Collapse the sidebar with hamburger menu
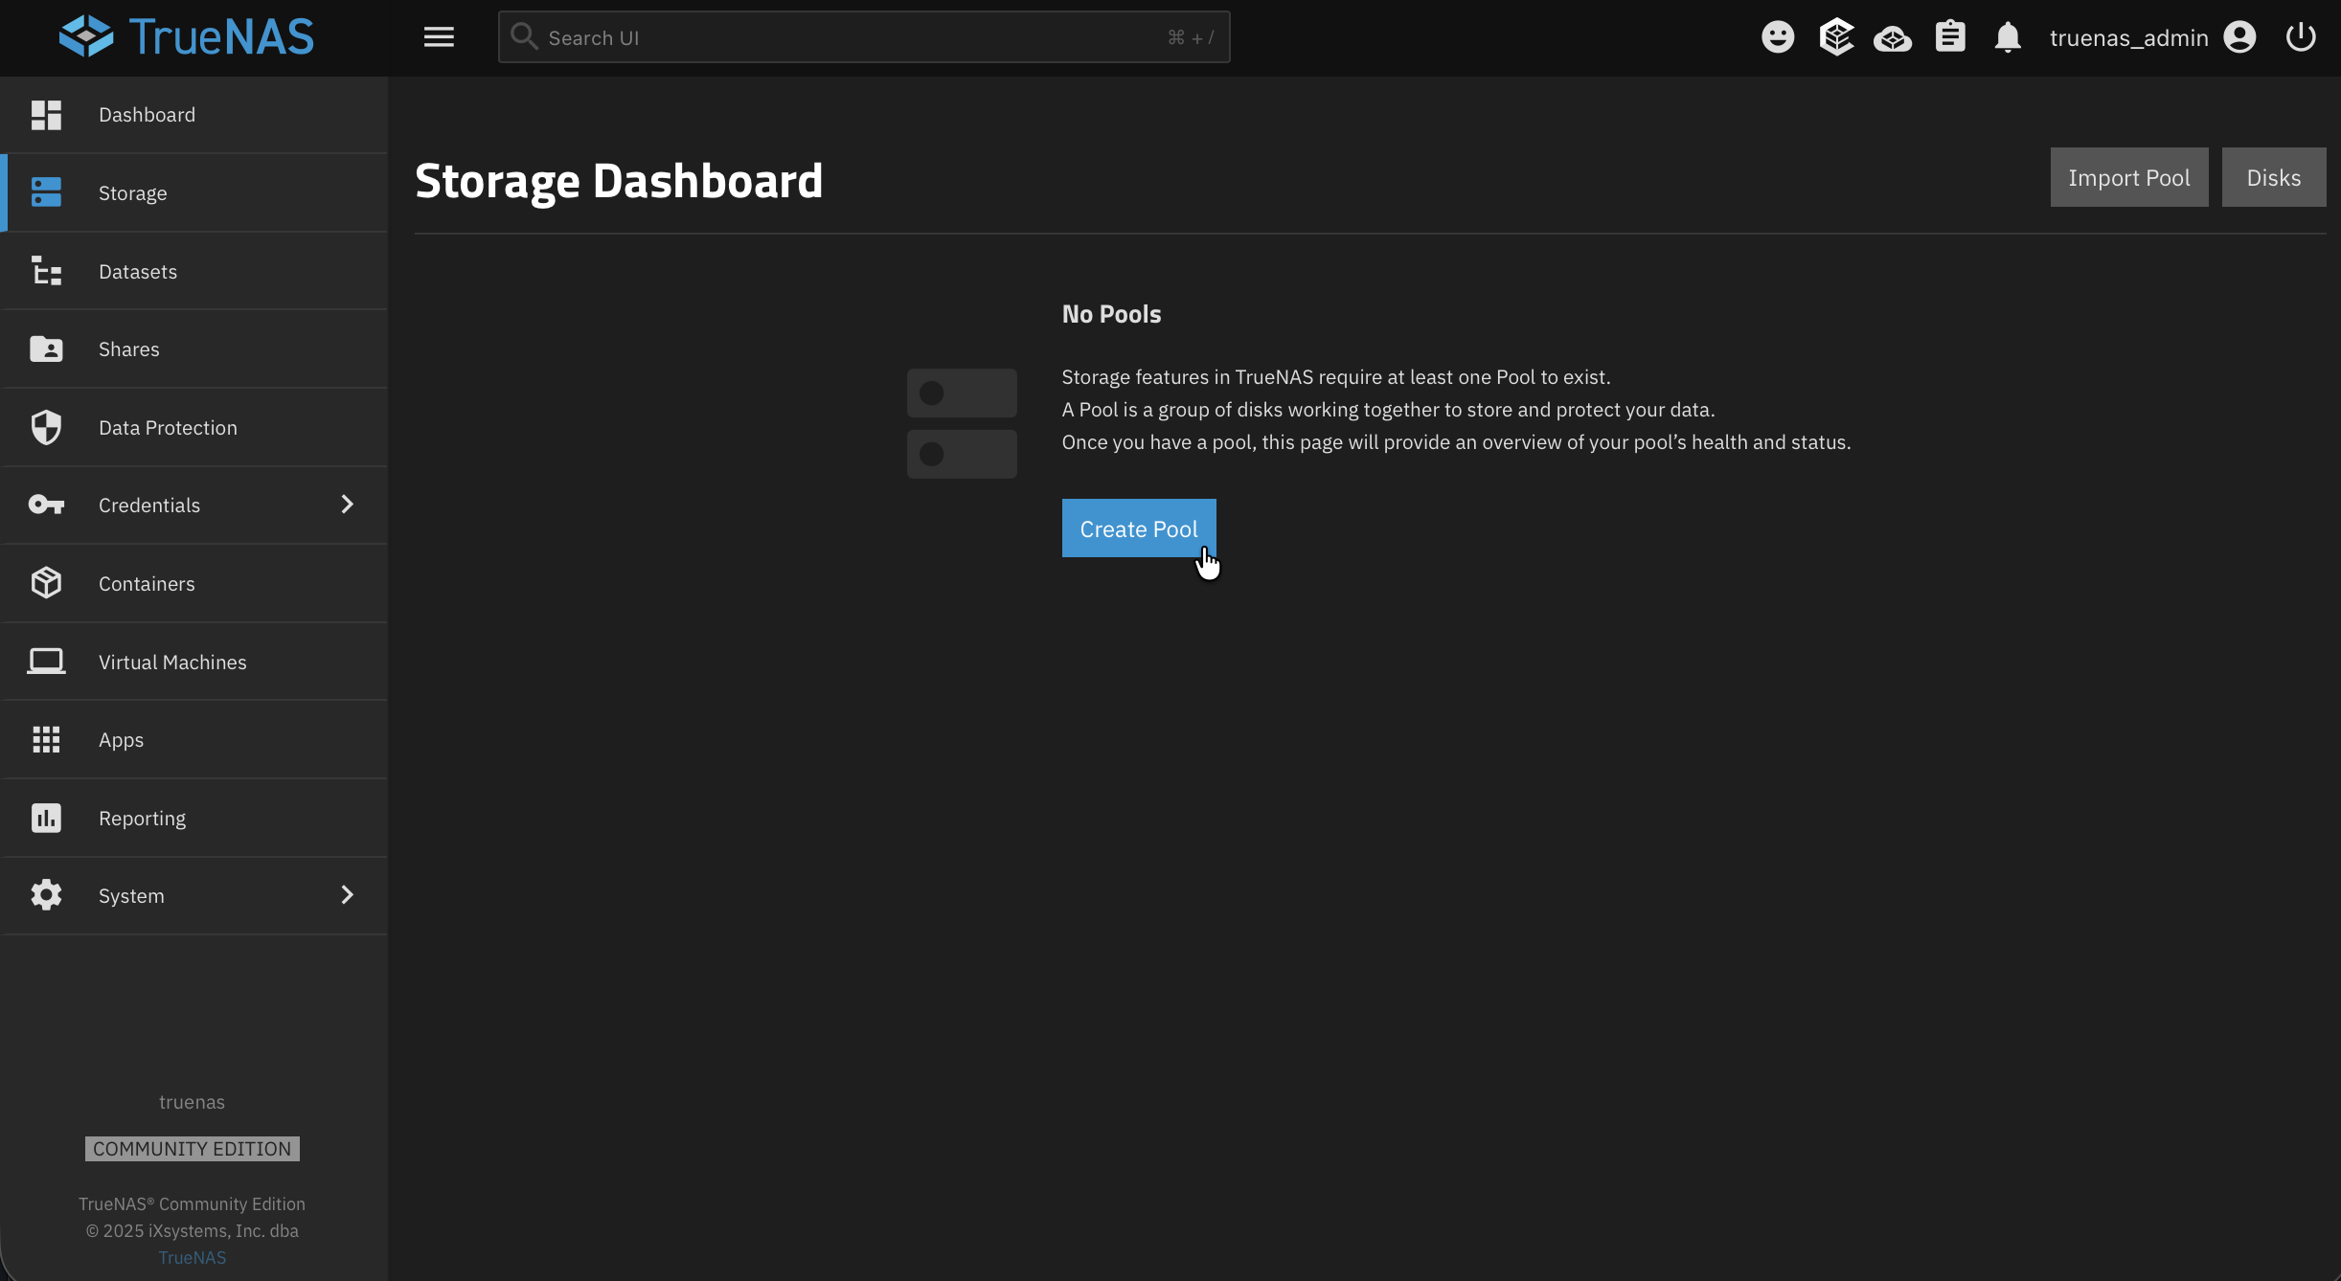This screenshot has width=2341, height=1281. pos(439,37)
